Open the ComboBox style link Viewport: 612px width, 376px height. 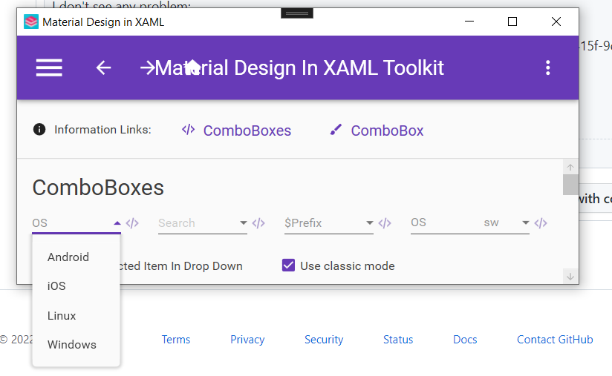[x=387, y=131]
